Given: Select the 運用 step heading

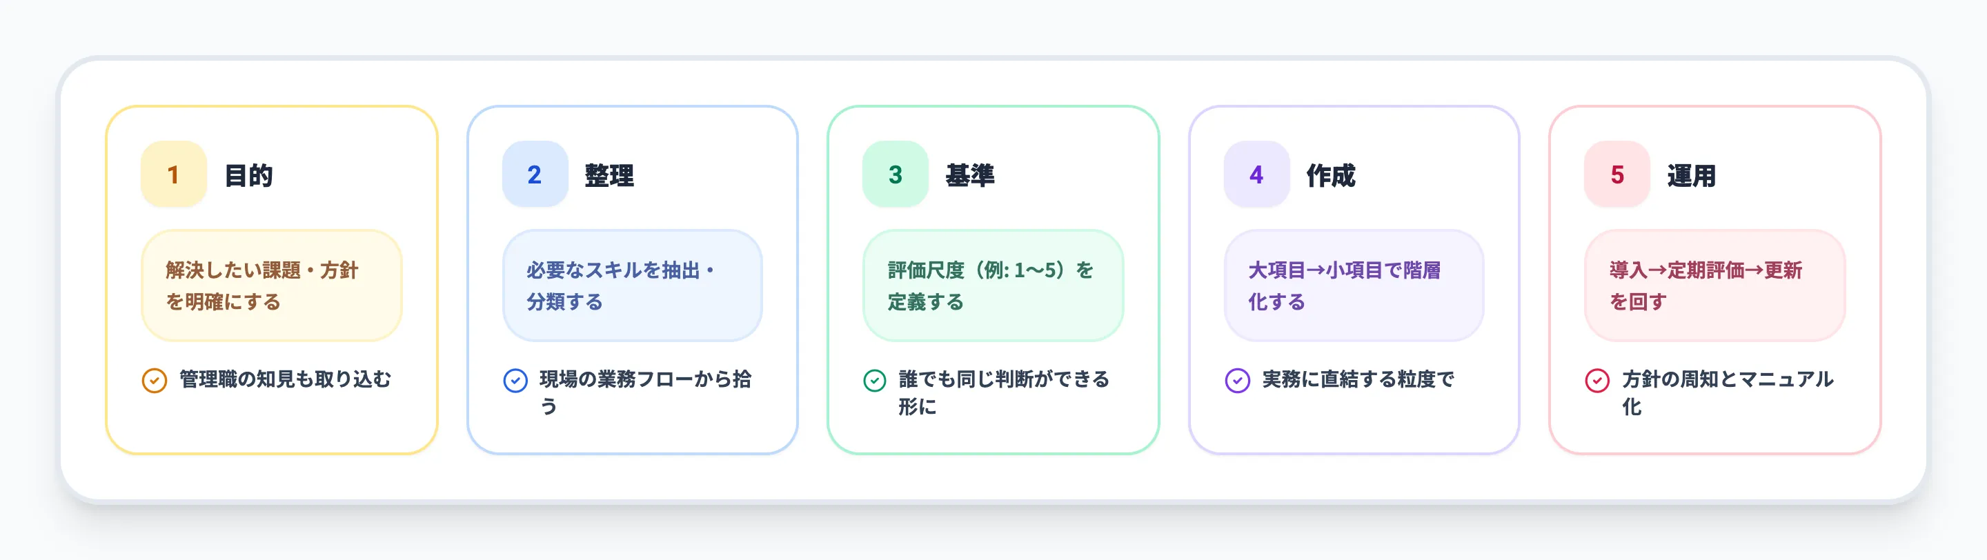Looking at the screenshot, I should point(1692,176).
